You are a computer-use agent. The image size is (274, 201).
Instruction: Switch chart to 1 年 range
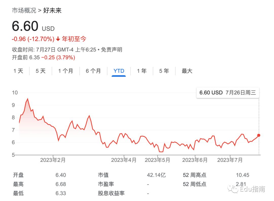142,71
